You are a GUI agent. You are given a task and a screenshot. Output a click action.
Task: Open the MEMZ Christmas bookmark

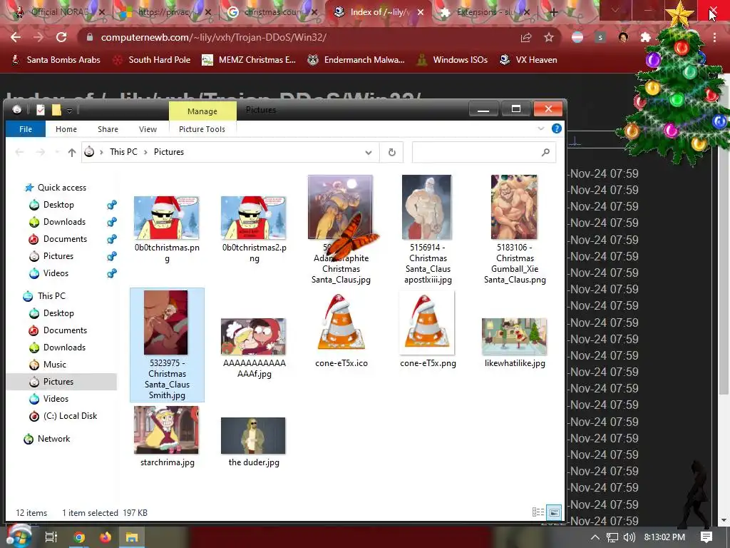tap(249, 60)
